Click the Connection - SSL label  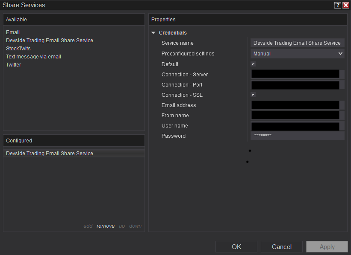(x=182, y=95)
